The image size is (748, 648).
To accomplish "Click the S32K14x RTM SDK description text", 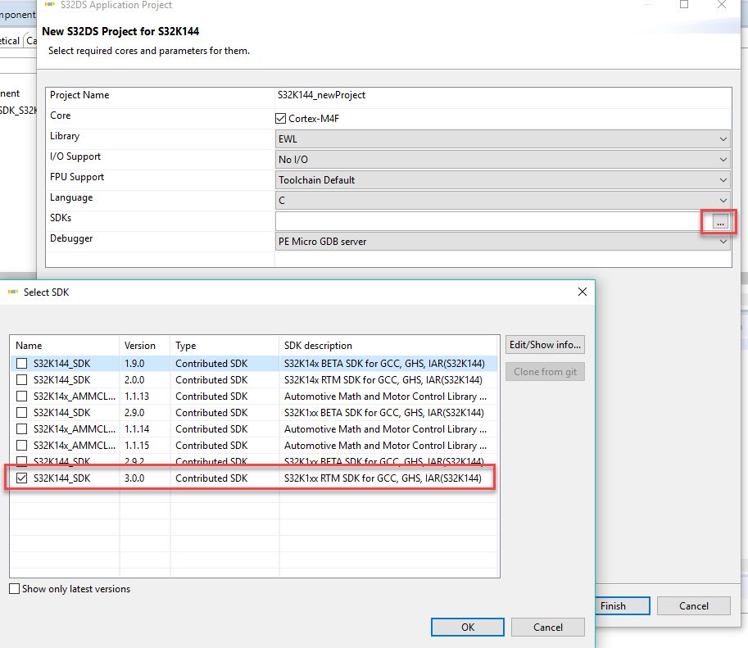I will (383, 380).
